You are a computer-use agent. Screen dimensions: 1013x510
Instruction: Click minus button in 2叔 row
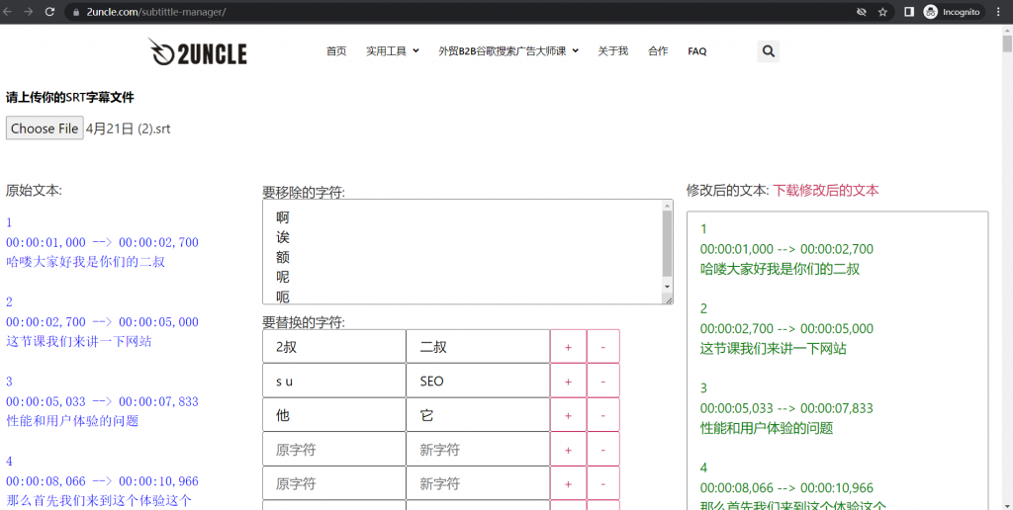(602, 347)
